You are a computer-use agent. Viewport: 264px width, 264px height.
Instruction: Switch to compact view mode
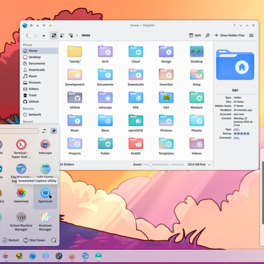pyautogui.click(x=62, y=35)
